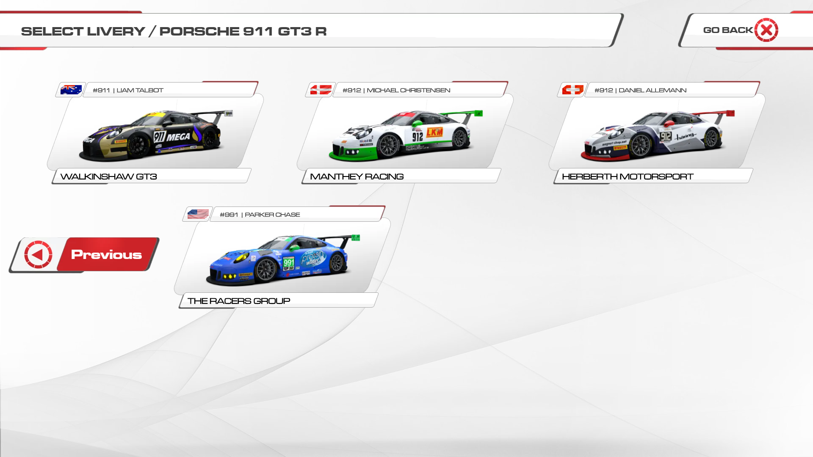Viewport: 813px width, 457px height.
Task: Click the HERBERTH MOTORSPORT team label
Action: 627,176
